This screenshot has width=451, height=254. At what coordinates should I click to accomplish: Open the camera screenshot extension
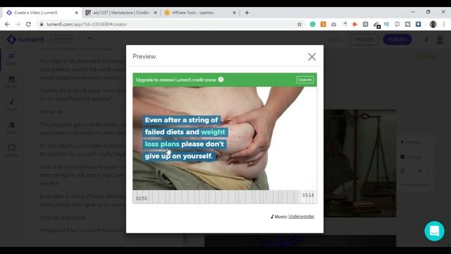tap(333, 25)
